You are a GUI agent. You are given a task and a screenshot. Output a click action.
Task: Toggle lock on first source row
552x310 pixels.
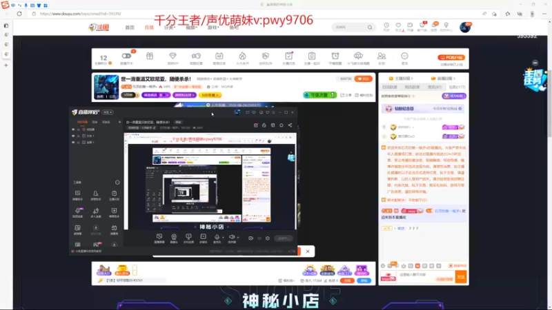79,130
